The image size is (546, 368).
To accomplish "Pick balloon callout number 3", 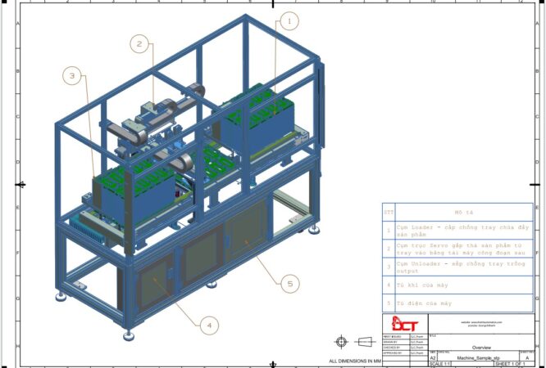I will click(73, 76).
